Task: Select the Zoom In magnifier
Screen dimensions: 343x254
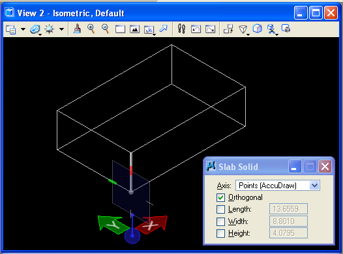Action: (91, 29)
